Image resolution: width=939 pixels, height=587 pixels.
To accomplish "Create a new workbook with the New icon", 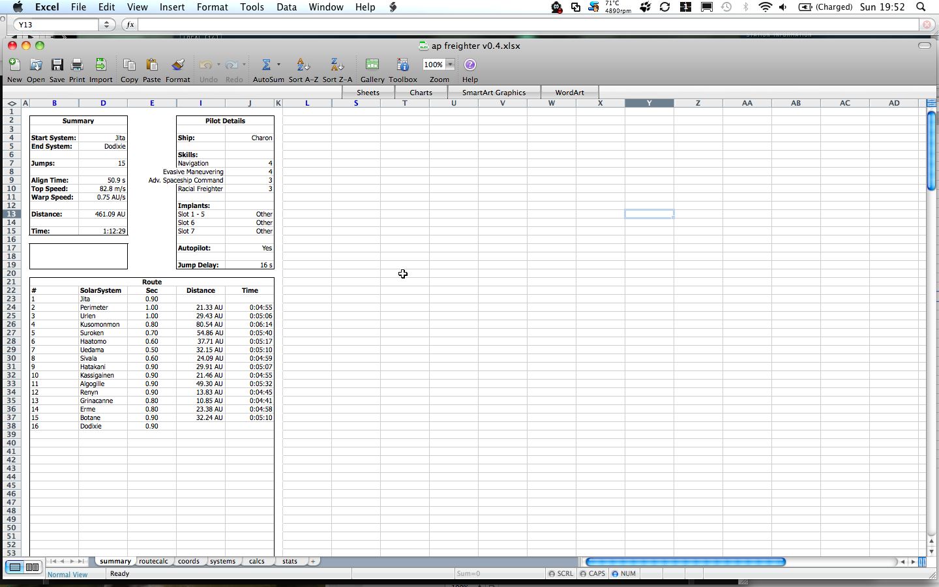I will click(14, 65).
